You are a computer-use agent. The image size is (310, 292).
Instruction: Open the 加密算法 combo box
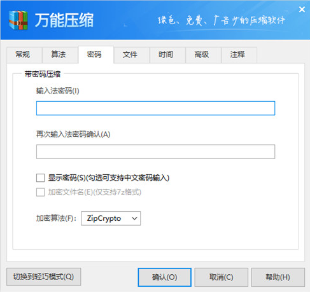111,218
